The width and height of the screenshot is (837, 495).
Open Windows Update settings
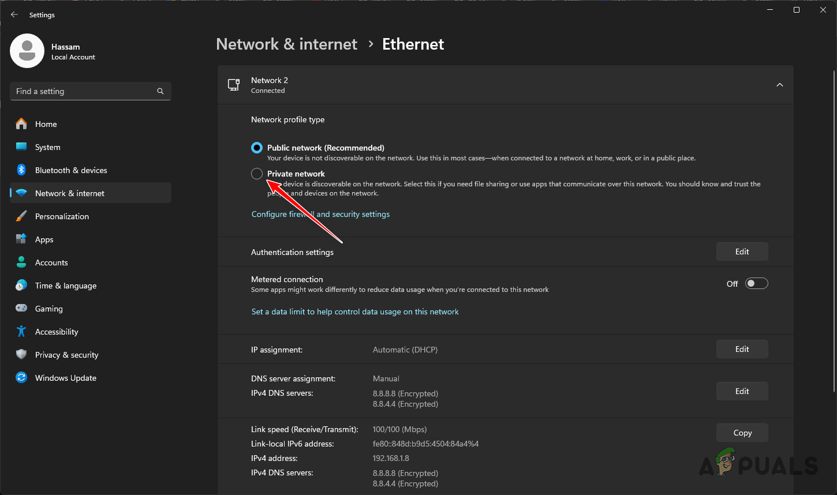(x=65, y=377)
